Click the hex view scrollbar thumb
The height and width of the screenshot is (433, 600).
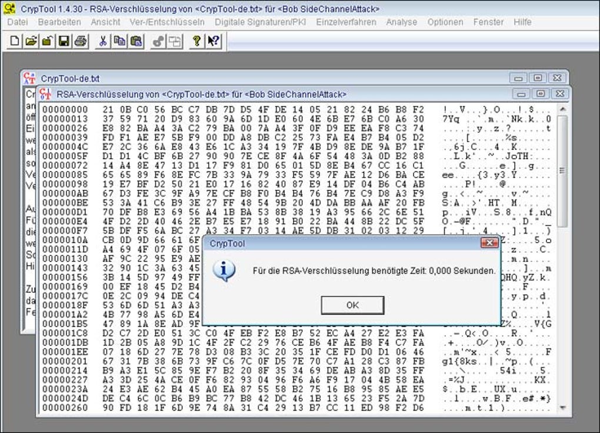click(x=562, y=171)
